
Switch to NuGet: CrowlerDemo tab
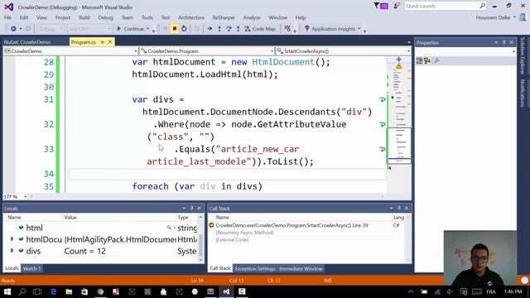tap(27, 42)
